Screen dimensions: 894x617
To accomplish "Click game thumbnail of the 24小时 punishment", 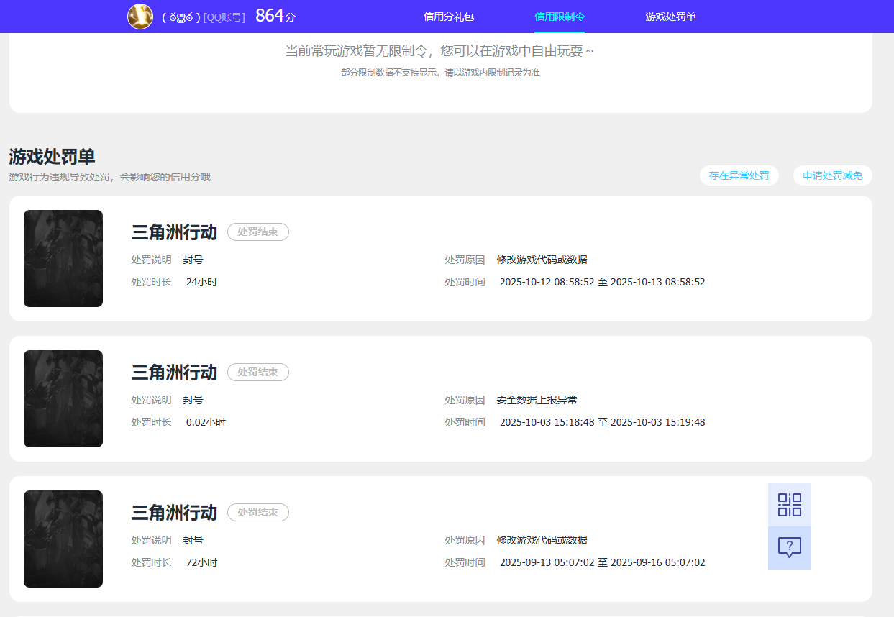I will (63, 259).
